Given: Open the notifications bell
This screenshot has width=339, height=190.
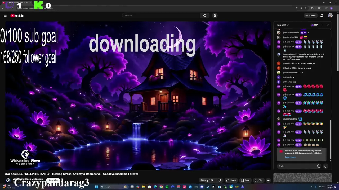Looking at the screenshot, I should tap(322, 16).
